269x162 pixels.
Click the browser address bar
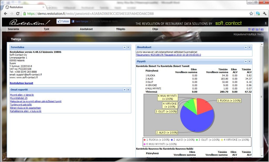point(131,14)
